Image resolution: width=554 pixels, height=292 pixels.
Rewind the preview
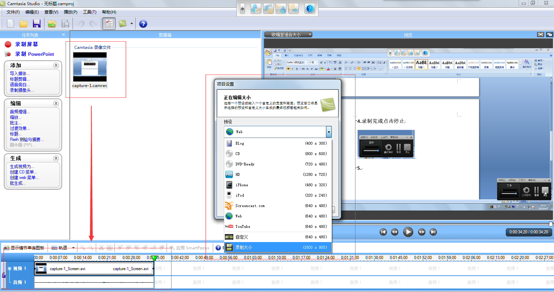tap(395, 232)
